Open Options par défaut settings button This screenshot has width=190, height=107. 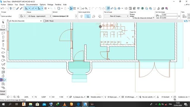tap(22, 16)
